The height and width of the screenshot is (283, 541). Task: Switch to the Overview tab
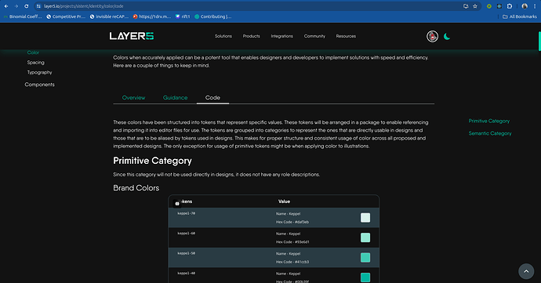tap(133, 98)
